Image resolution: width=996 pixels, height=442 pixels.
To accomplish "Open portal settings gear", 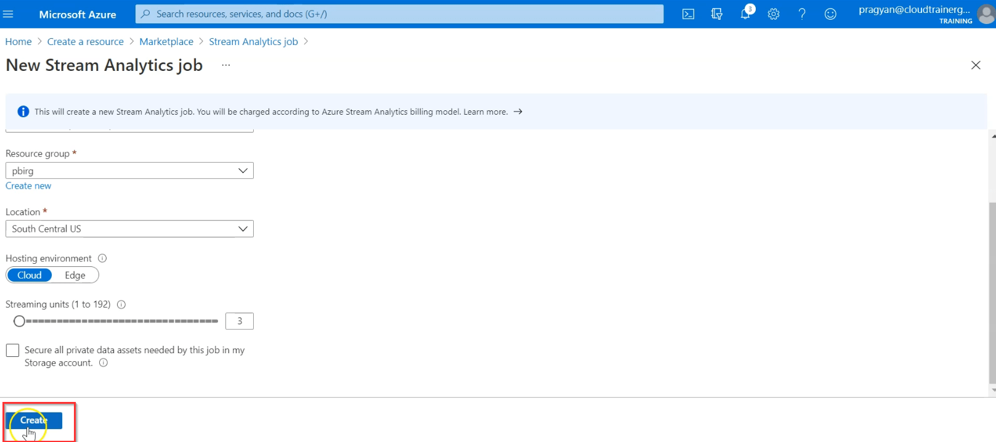I will pyautogui.click(x=774, y=14).
